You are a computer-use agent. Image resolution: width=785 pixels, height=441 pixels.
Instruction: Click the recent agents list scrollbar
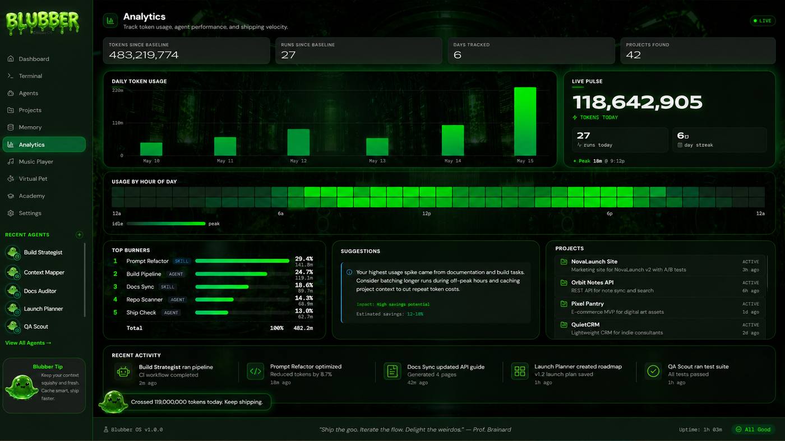[x=85, y=280]
